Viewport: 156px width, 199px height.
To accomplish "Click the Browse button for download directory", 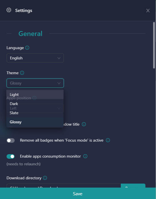I will click(133, 186).
